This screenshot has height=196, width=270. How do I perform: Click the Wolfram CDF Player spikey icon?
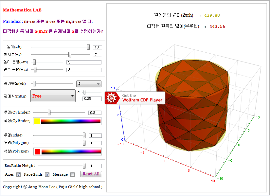[111, 98]
